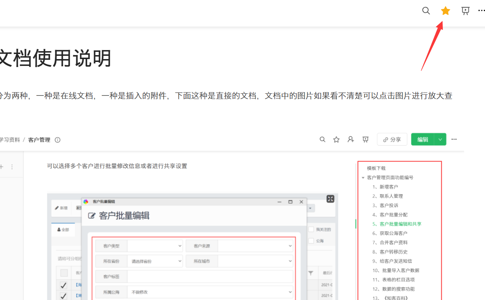
Task: Click into the 客户标签 input field
Action: [210, 277]
